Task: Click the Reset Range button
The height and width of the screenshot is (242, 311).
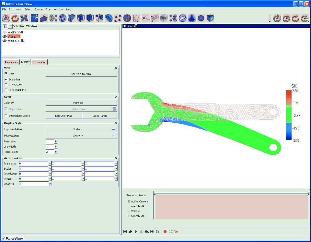Action: click(100, 115)
